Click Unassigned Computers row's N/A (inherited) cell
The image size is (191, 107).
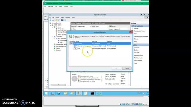click(x=111, y=46)
